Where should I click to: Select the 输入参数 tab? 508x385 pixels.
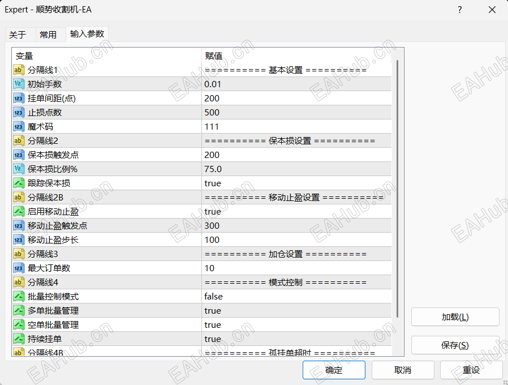87,34
